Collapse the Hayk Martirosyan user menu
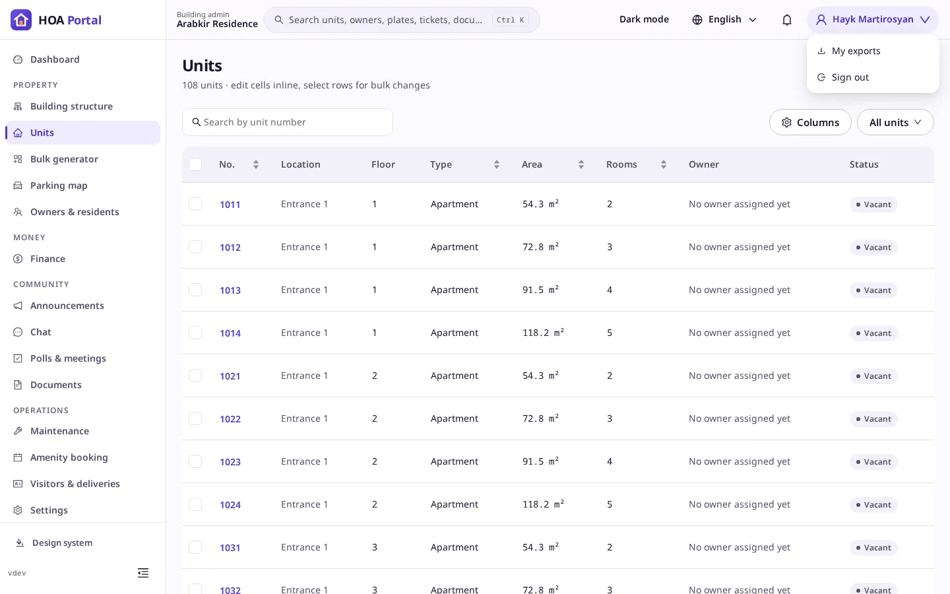This screenshot has height=594, width=950. coord(873,20)
